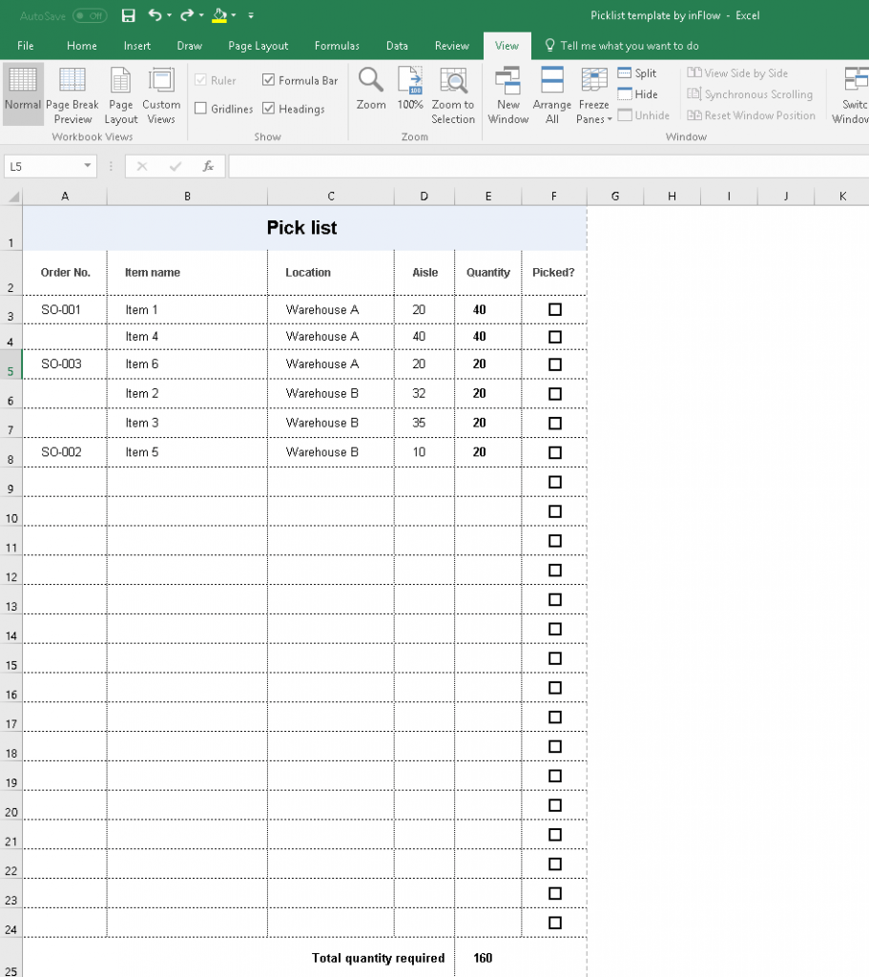Hide the current window
The image size is (869, 977).
[x=638, y=94]
